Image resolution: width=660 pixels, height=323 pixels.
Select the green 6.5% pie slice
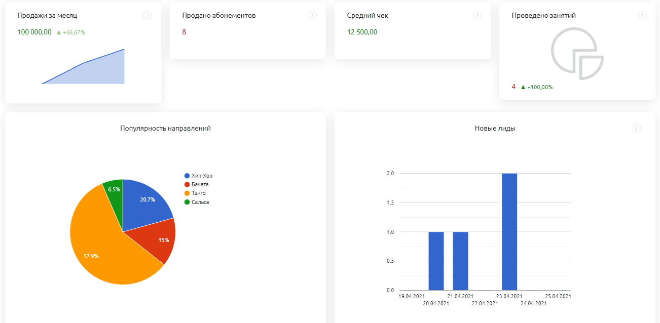pyautogui.click(x=115, y=189)
